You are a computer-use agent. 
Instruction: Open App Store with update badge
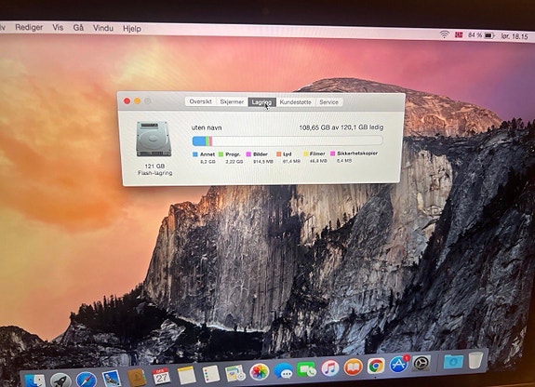pos(398,365)
